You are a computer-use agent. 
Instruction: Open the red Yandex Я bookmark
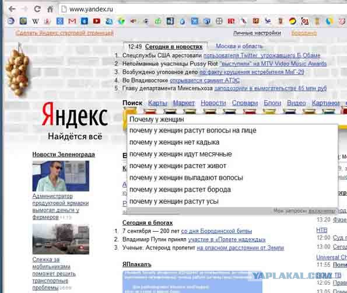click(x=47, y=21)
